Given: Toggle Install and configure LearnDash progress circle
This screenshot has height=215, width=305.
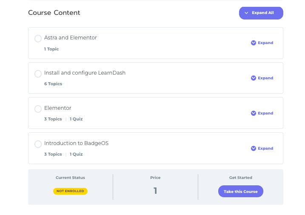Looking at the screenshot, I should pos(38,74).
